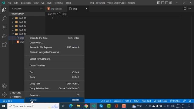
Task: Open the File menu
Action: pyautogui.click(x=9, y=3)
